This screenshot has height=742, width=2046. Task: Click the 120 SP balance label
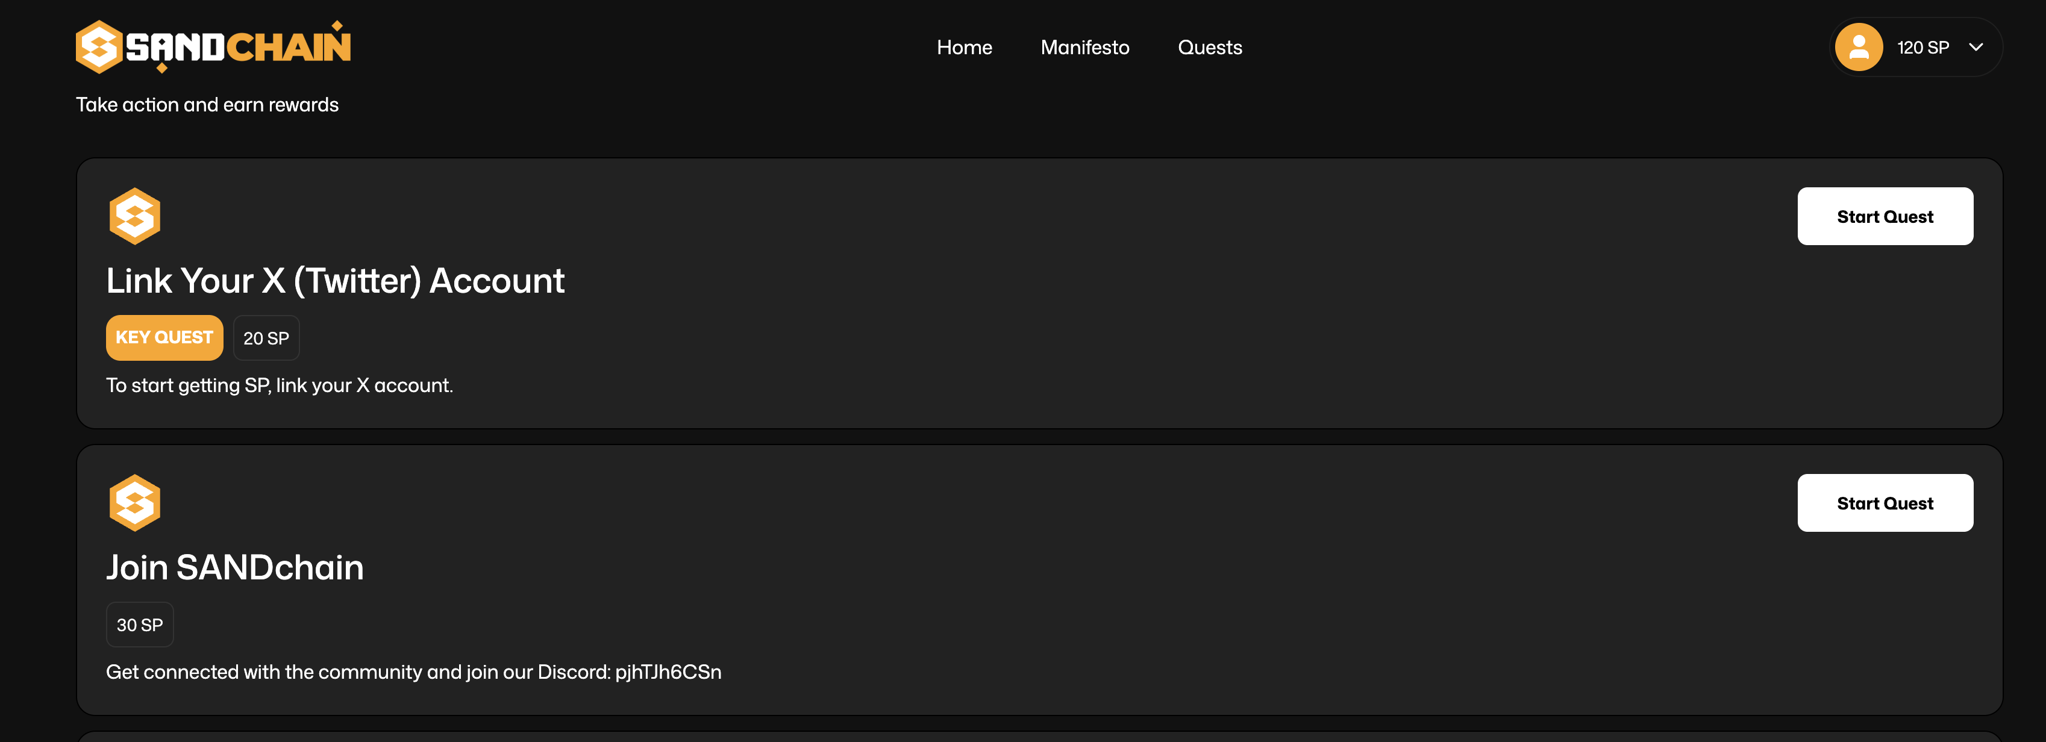click(x=1923, y=48)
